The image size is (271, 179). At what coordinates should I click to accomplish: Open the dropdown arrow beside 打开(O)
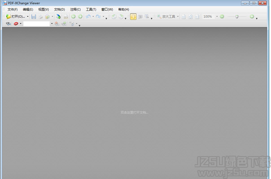point(28,17)
